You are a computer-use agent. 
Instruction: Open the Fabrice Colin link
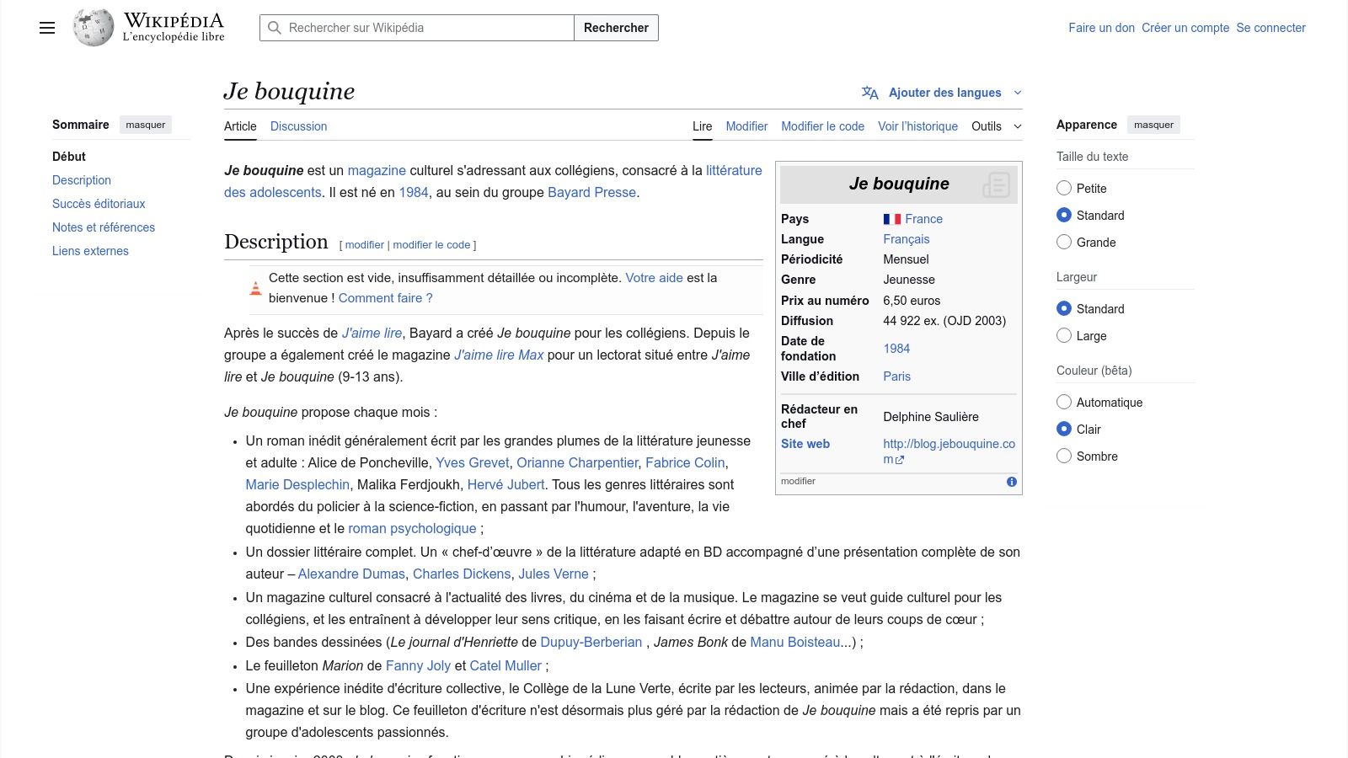coord(685,463)
